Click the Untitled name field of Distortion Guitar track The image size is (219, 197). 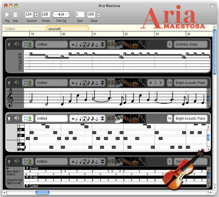pyautogui.click(x=51, y=44)
